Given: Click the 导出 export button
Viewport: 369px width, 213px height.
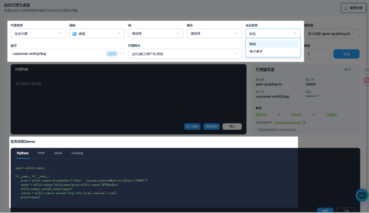Looking at the screenshot, I should point(232,127).
